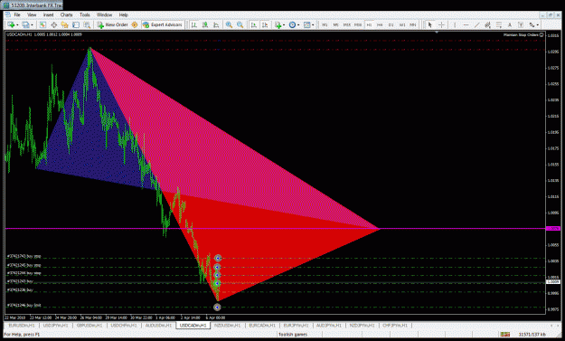Switch to AUDUSDm,H1 chart tab
The height and width of the screenshot is (341, 565).
pos(158,326)
